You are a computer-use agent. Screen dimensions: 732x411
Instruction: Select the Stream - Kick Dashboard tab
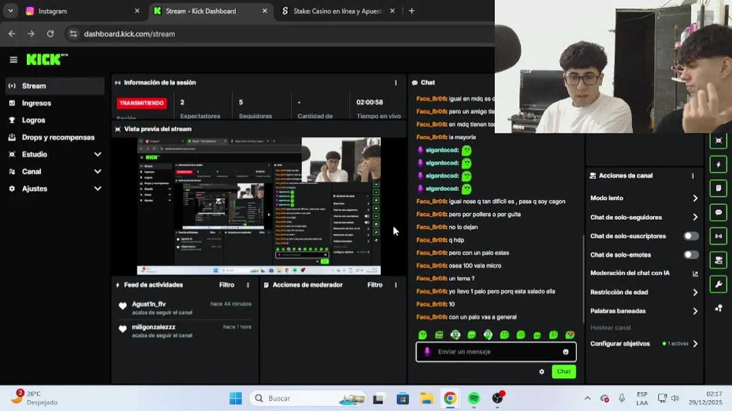(x=210, y=11)
